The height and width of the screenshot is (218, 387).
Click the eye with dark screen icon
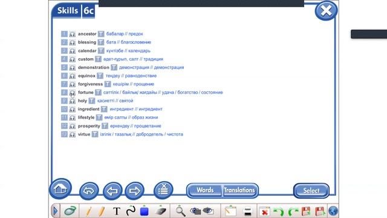point(195,211)
